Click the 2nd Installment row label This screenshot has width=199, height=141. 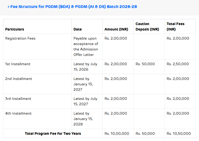[18, 79]
